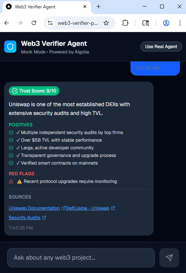Focus the Ask about any web3 project field
Screen dimensions: 186x273
(81, 258)
